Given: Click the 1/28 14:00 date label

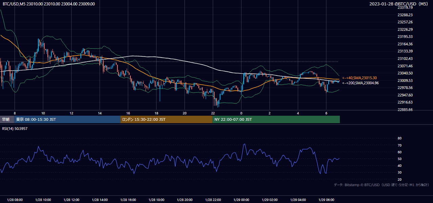Looking at the screenshot, I should click(100, 200).
